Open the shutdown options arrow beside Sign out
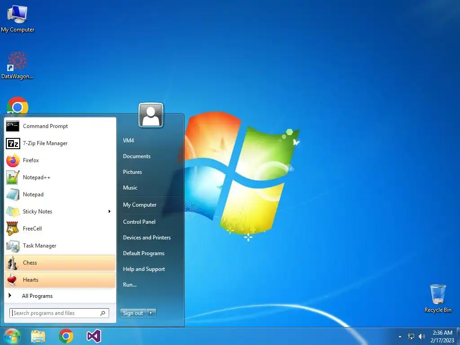This screenshot has height=345, width=460. pyautogui.click(x=151, y=313)
